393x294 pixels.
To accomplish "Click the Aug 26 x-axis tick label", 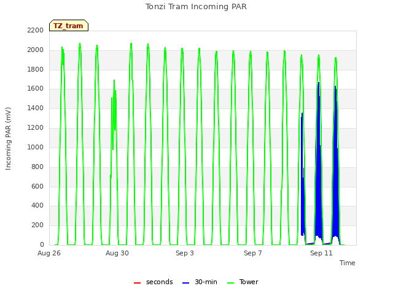I will point(49,253).
